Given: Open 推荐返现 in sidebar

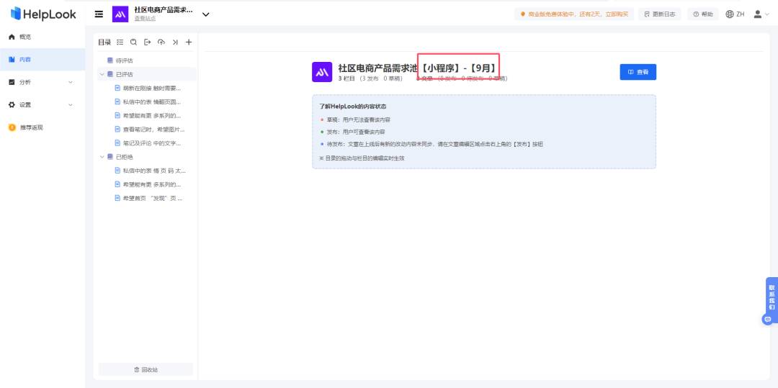Looking at the screenshot, I should click(43, 127).
